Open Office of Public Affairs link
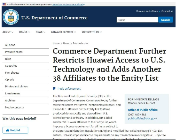 (143, 110)
